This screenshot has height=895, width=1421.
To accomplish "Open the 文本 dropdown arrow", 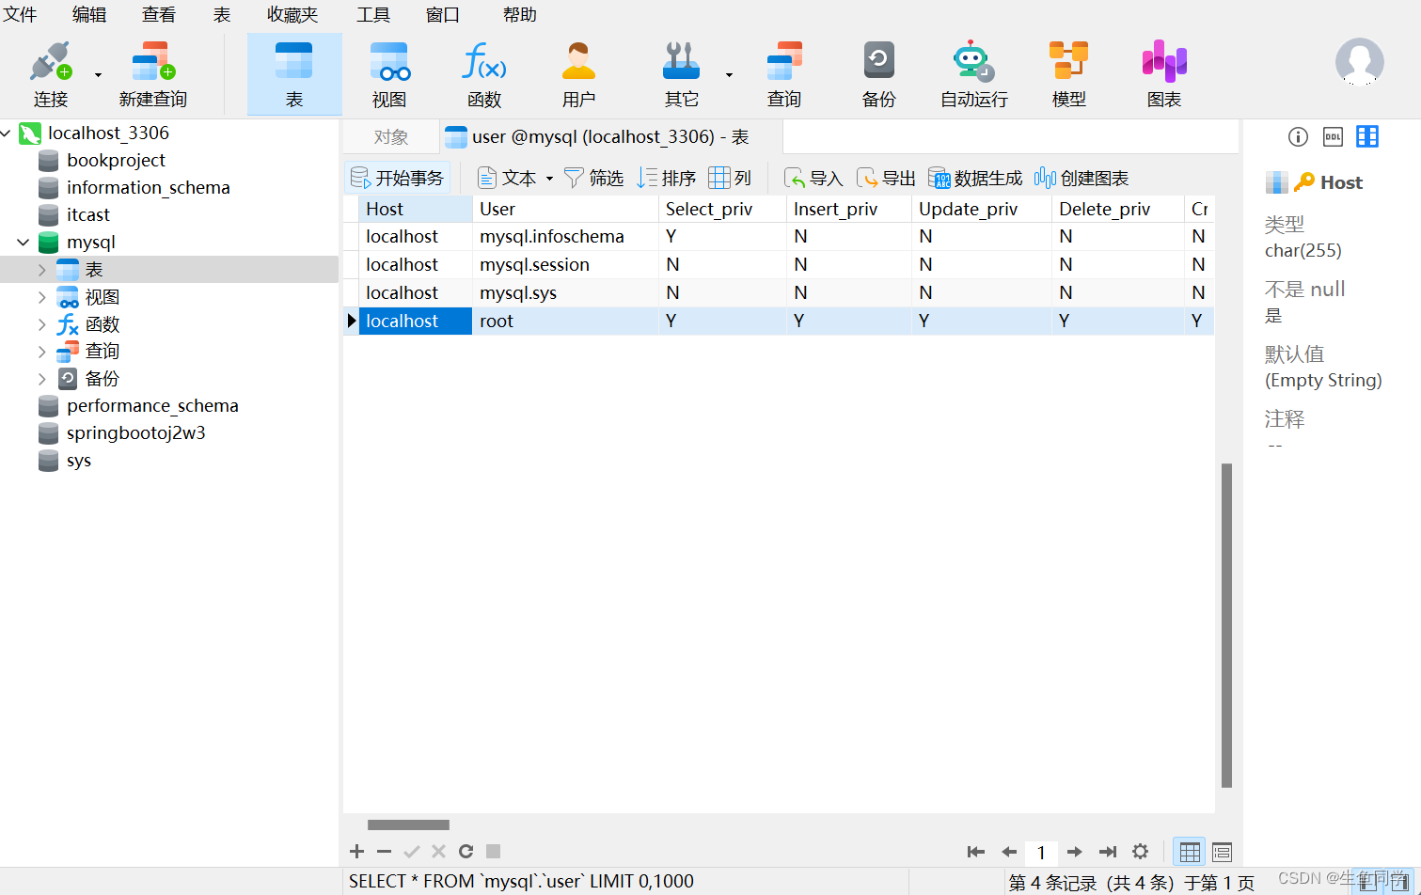I will click(x=549, y=179).
